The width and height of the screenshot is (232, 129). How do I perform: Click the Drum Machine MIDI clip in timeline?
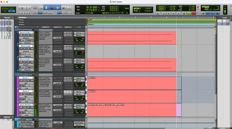pos(131,110)
